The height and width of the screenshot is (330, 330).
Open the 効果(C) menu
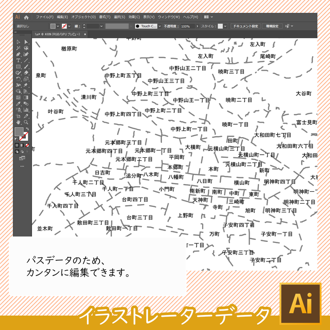pyautogui.click(x=134, y=17)
